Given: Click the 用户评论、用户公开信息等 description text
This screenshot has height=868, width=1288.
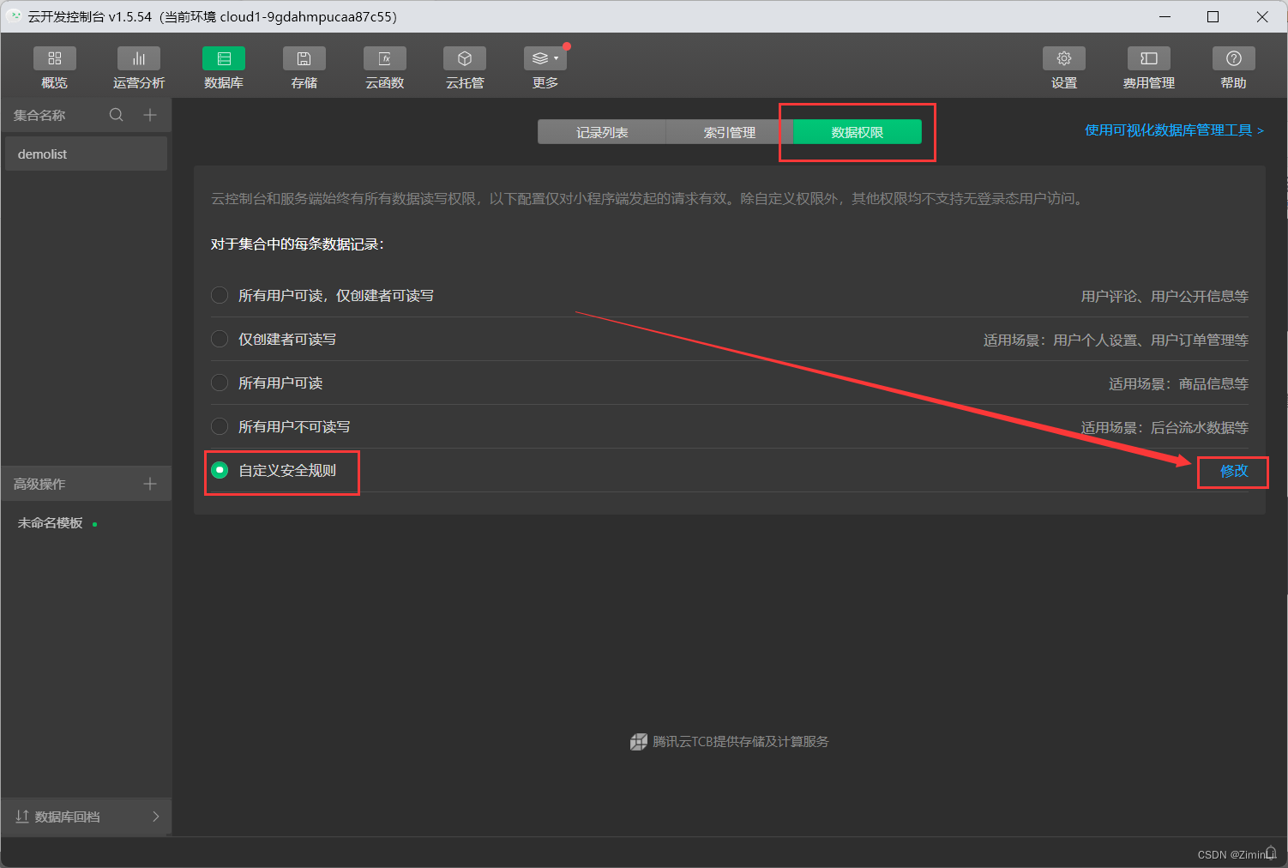Looking at the screenshot, I should coord(1165,296).
